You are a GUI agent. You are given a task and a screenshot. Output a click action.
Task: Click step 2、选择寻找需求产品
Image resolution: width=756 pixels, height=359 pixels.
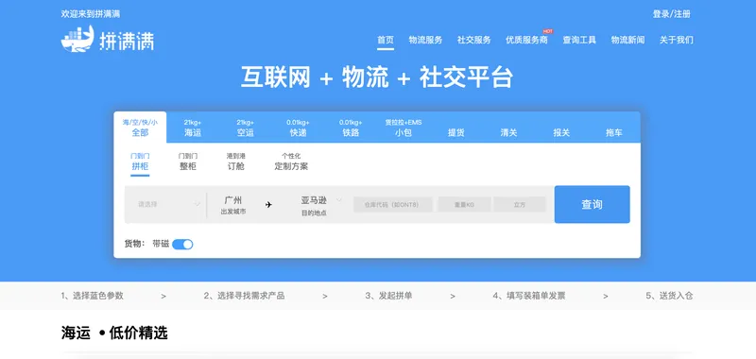tap(244, 296)
